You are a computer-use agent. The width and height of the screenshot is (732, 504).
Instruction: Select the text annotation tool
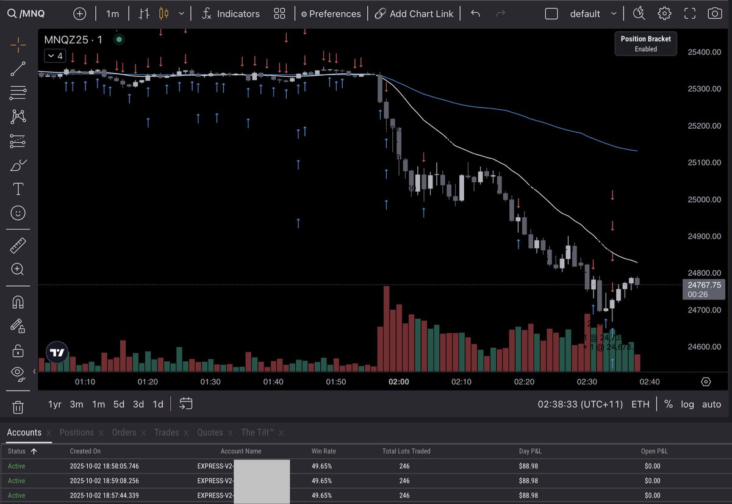[x=18, y=189]
